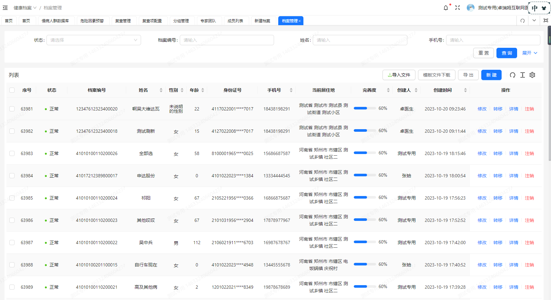Check the row 63987 checkbox
The width and height of the screenshot is (551, 300).
[12, 243]
